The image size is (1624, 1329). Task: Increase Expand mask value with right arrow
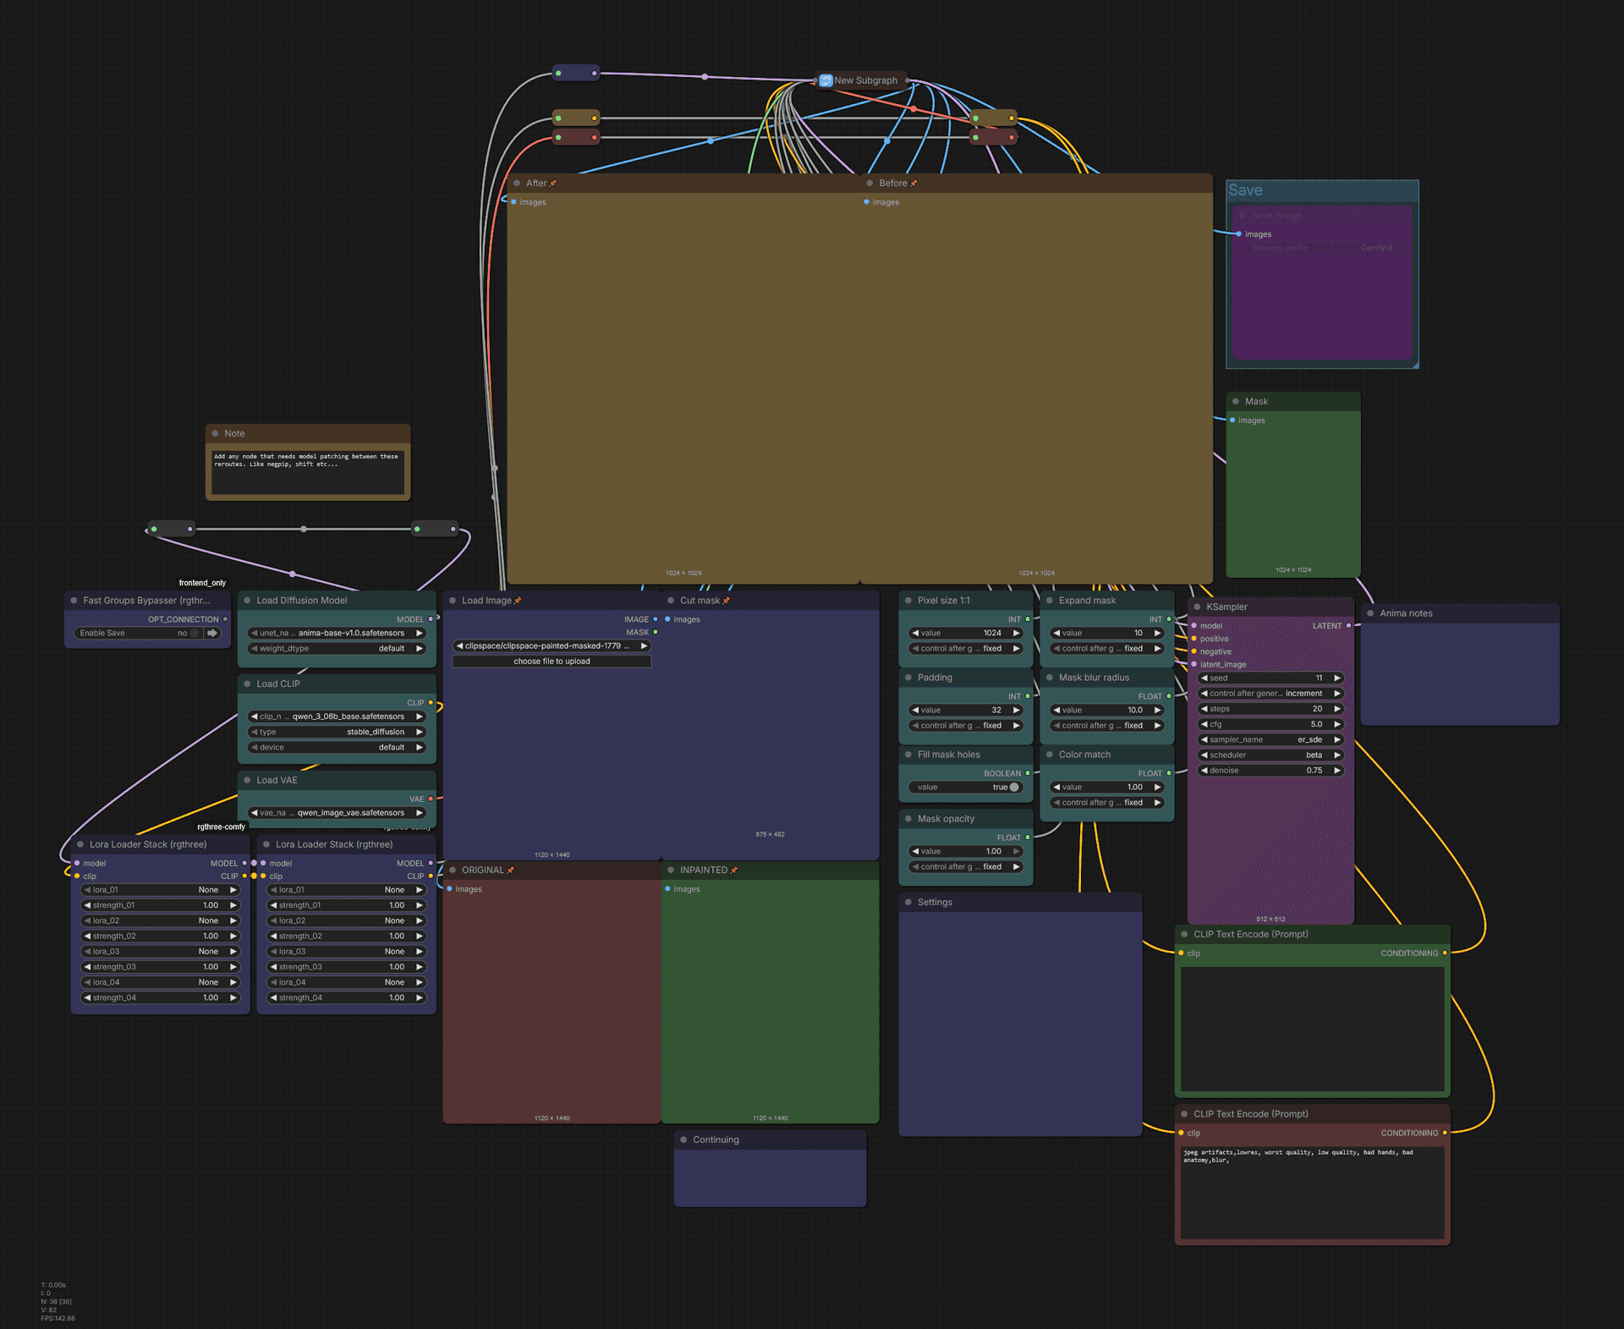pyautogui.click(x=1158, y=633)
